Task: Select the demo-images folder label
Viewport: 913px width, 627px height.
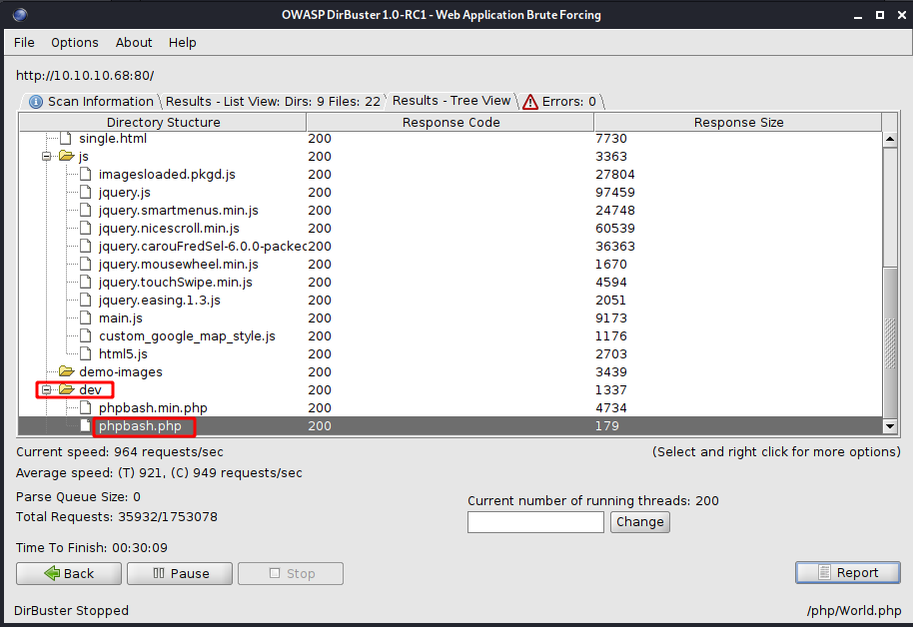Action: coord(121,372)
